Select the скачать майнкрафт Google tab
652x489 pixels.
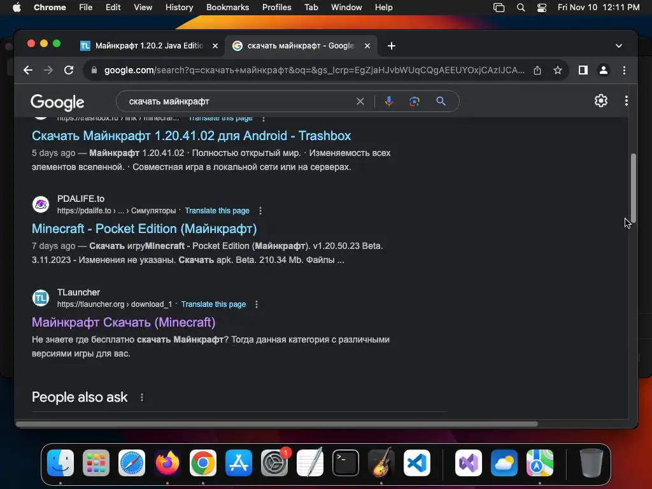301,46
